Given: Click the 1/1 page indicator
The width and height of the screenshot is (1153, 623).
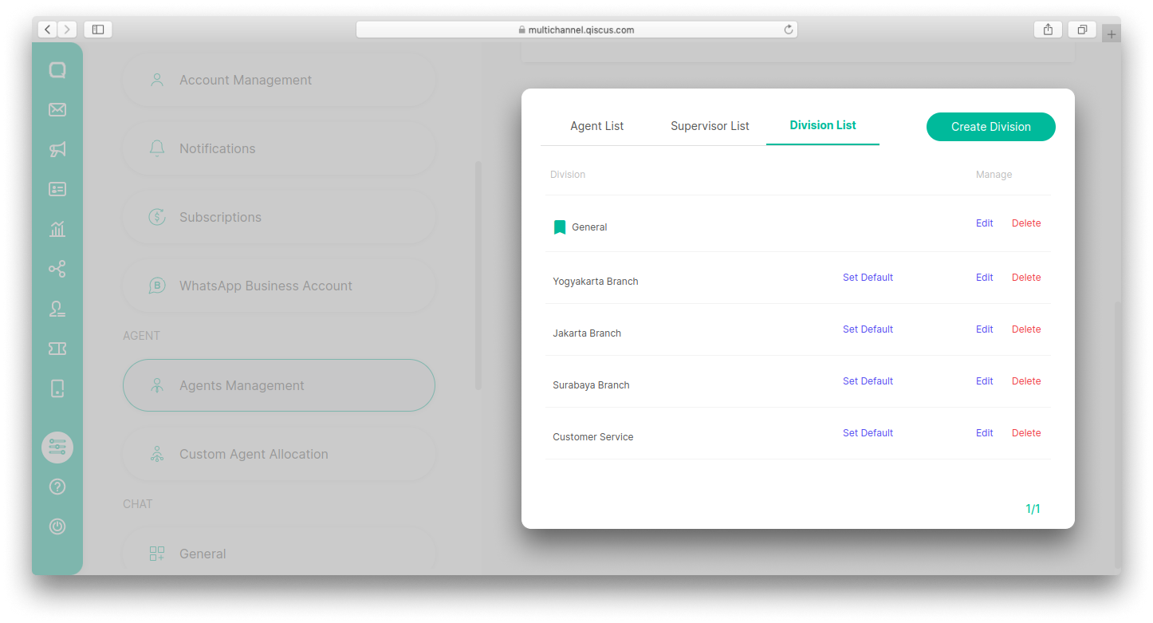Looking at the screenshot, I should pos(1033,509).
